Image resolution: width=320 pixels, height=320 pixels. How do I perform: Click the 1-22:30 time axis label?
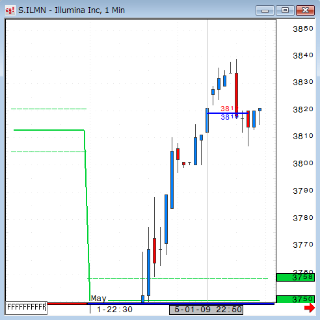coord(114,310)
